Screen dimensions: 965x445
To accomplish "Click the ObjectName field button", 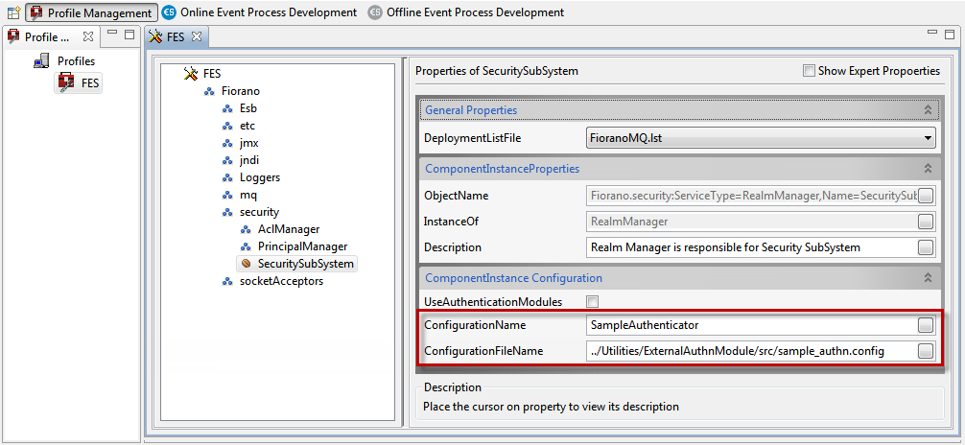I will (x=926, y=196).
